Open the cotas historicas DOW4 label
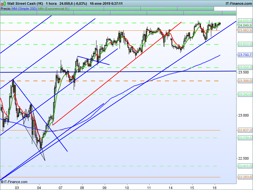The height and width of the screenshot is (190, 253). coord(195,9)
